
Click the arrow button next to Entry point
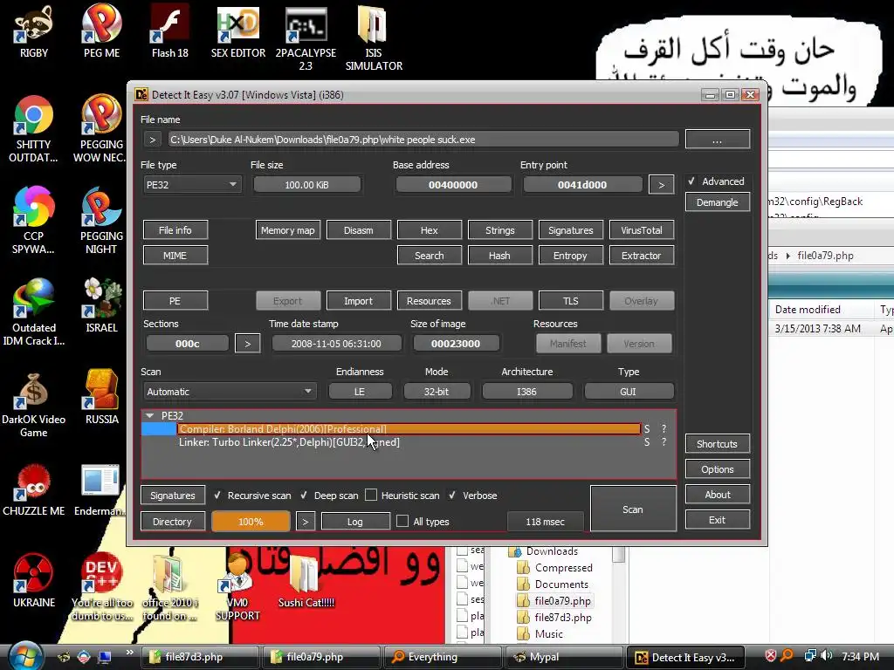point(662,185)
